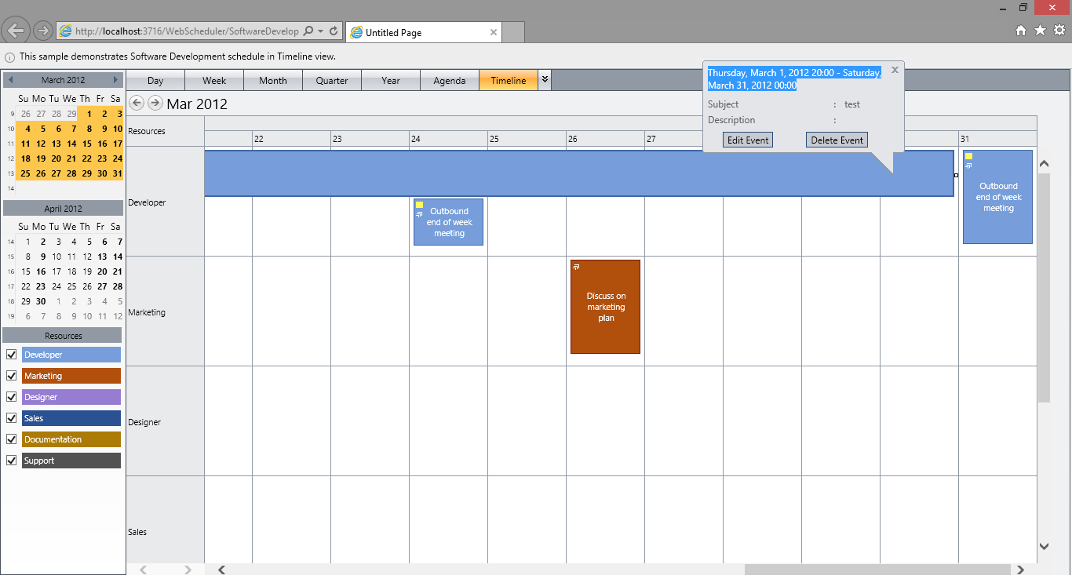The width and height of the screenshot is (1072, 579).
Task: Click the Edit Event button
Action: click(748, 140)
